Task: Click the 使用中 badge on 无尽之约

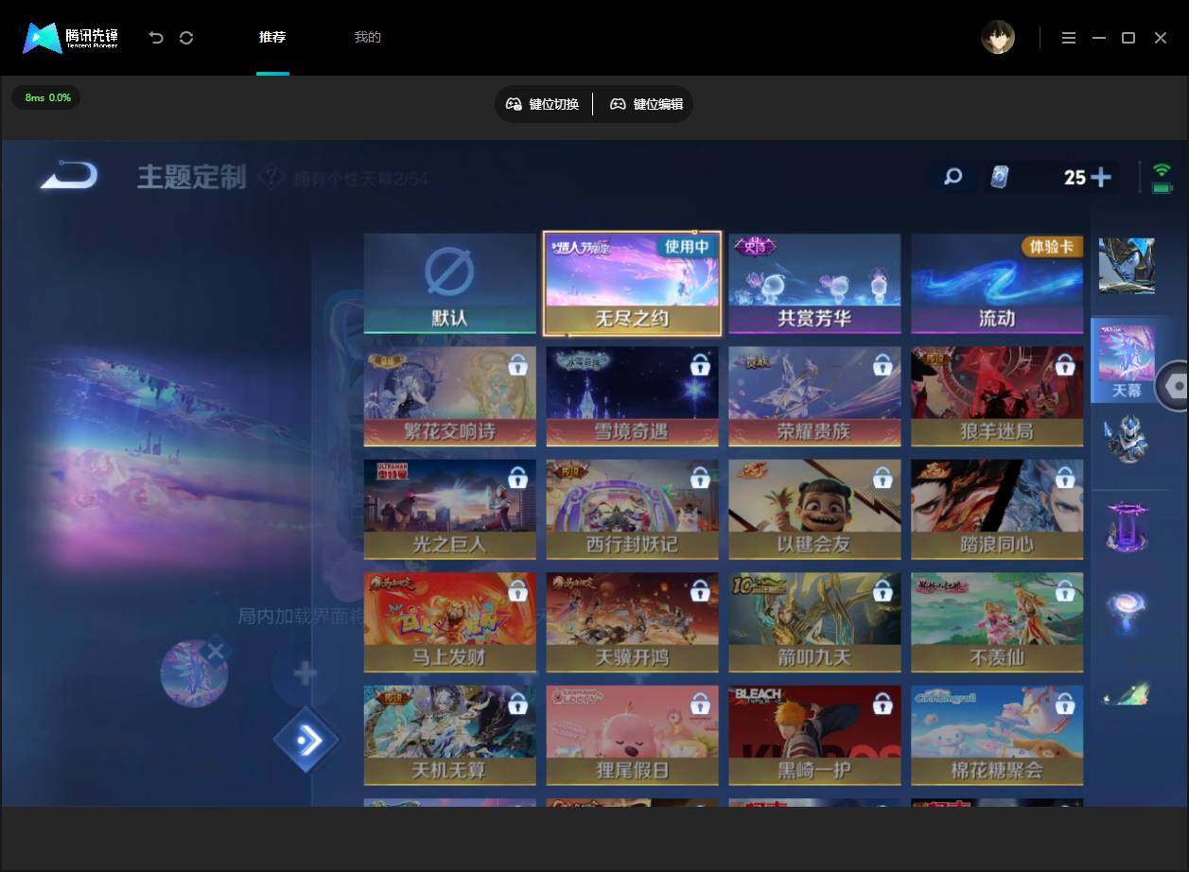Action: click(x=687, y=247)
